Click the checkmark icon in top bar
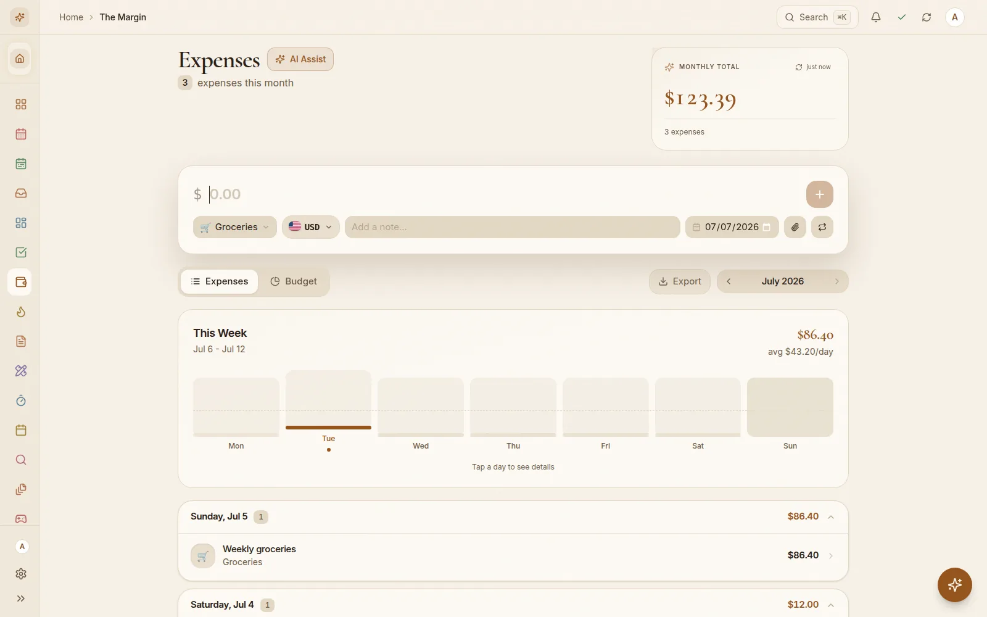Screen dimensions: 987x617 click(902, 17)
